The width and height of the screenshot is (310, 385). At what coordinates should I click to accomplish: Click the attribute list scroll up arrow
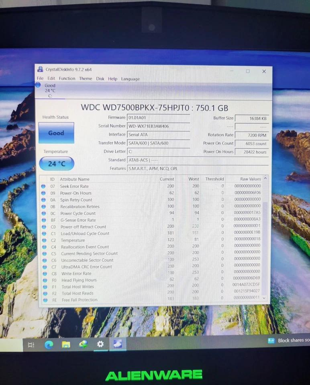tap(265, 178)
